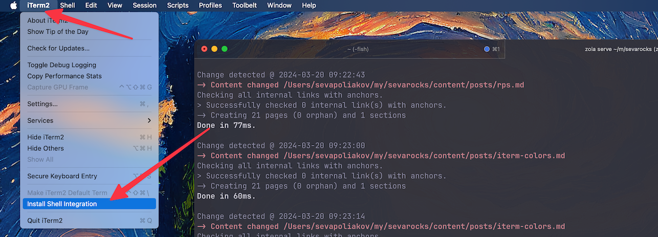Viewport: 658px width, 237px height.
Task: Click the red close window button
Action: coord(204,49)
